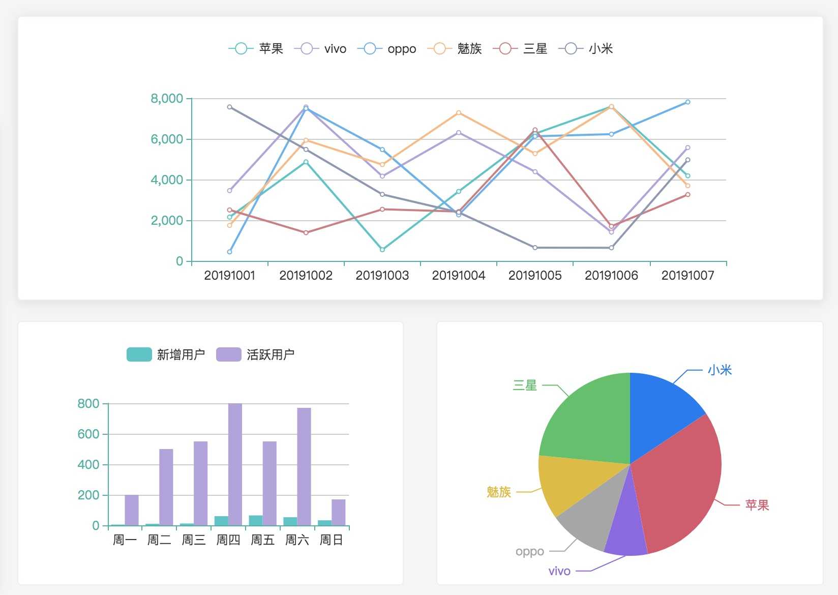This screenshot has width=838, height=595.
Task: Click the 小米 pie chart label
Action: [720, 370]
